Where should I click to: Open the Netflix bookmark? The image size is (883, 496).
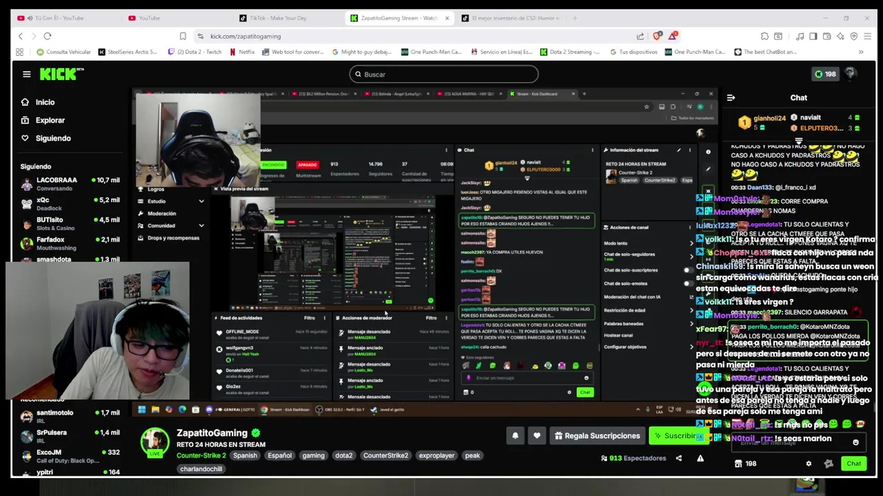click(241, 52)
